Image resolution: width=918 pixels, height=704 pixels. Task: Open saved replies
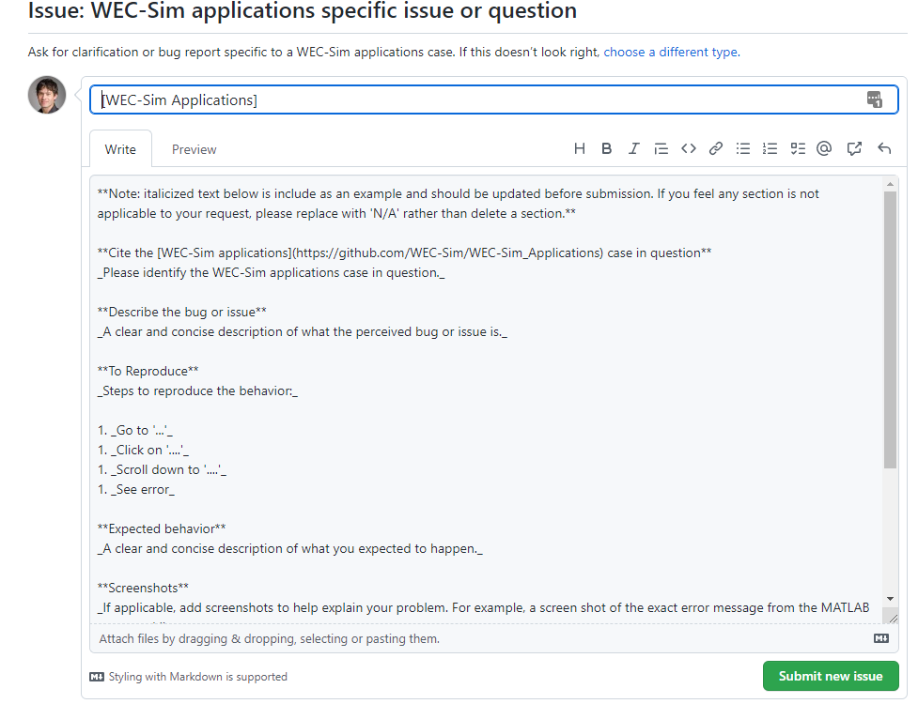(883, 147)
